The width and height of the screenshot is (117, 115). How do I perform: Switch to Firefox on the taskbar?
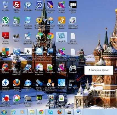click(x=60, y=112)
